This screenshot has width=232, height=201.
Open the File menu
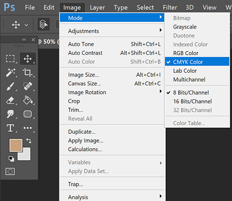pyautogui.click(x=30, y=7)
